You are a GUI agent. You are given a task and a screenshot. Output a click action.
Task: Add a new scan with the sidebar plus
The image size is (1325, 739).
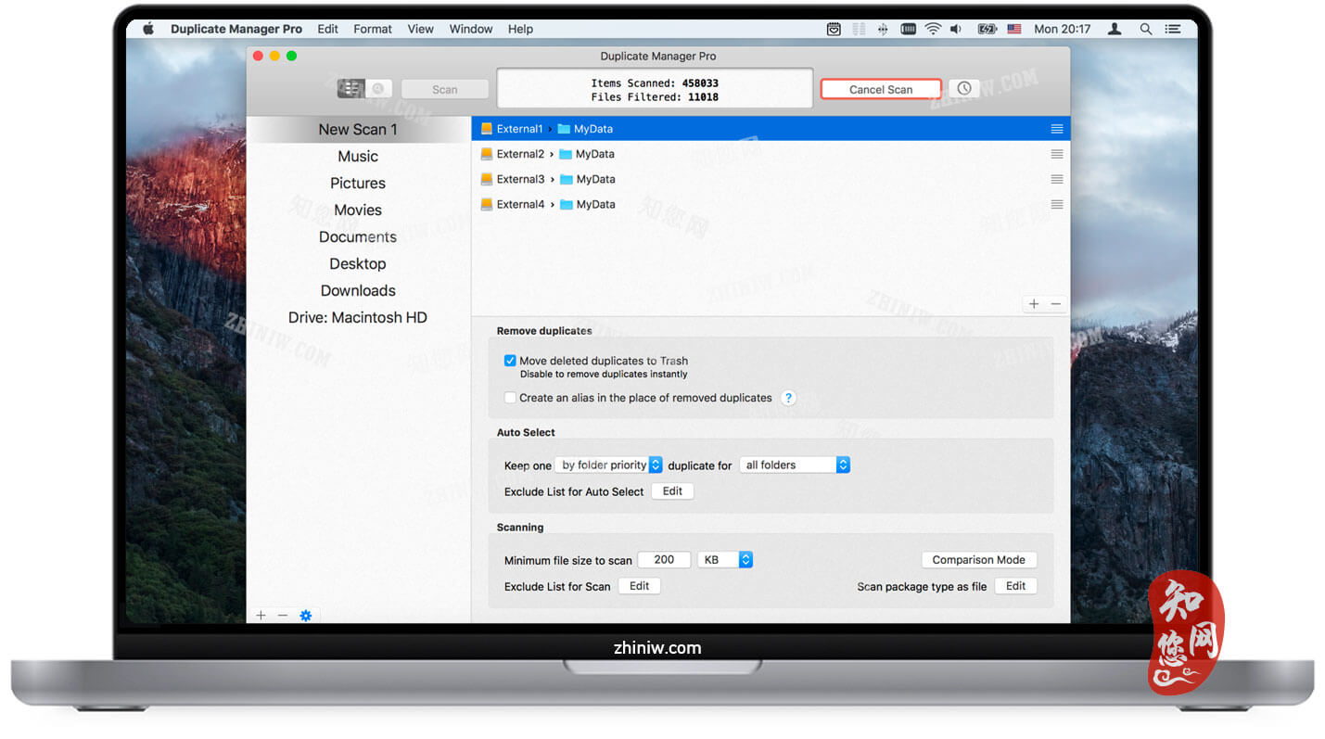click(261, 615)
